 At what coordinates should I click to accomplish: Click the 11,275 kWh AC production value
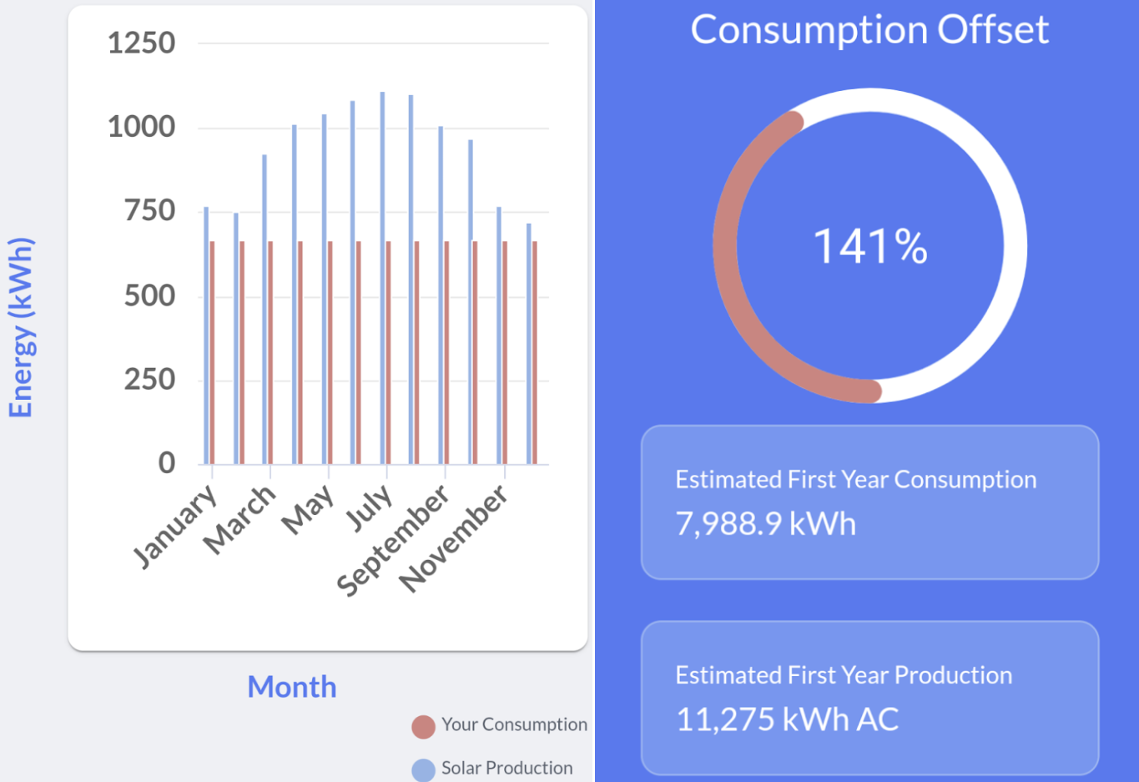point(787,719)
